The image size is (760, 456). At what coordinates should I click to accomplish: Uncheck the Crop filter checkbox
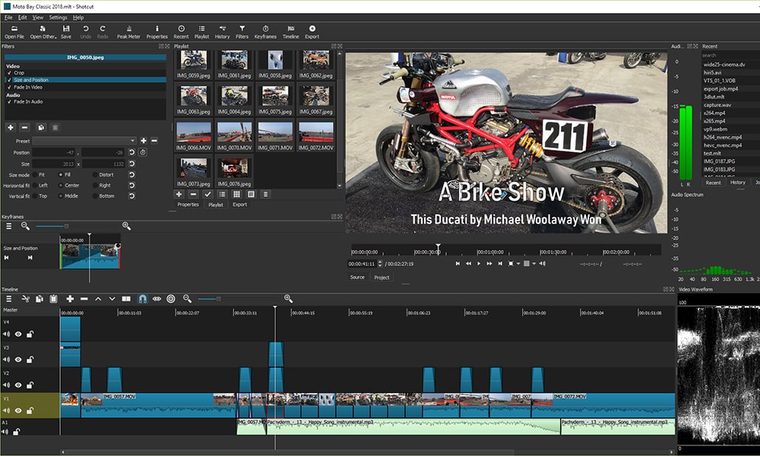point(9,73)
